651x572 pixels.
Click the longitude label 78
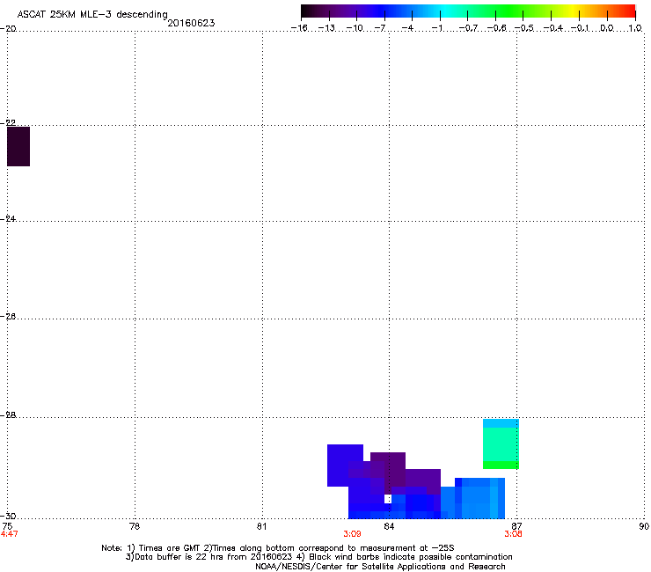135,526
